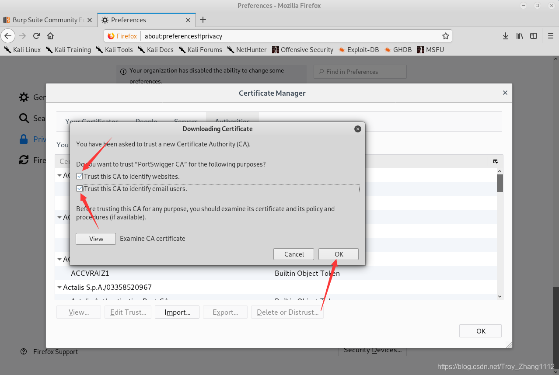Bookmark this page with the star icon
Image resolution: width=559 pixels, height=375 pixels.
[x=445, y=36]
